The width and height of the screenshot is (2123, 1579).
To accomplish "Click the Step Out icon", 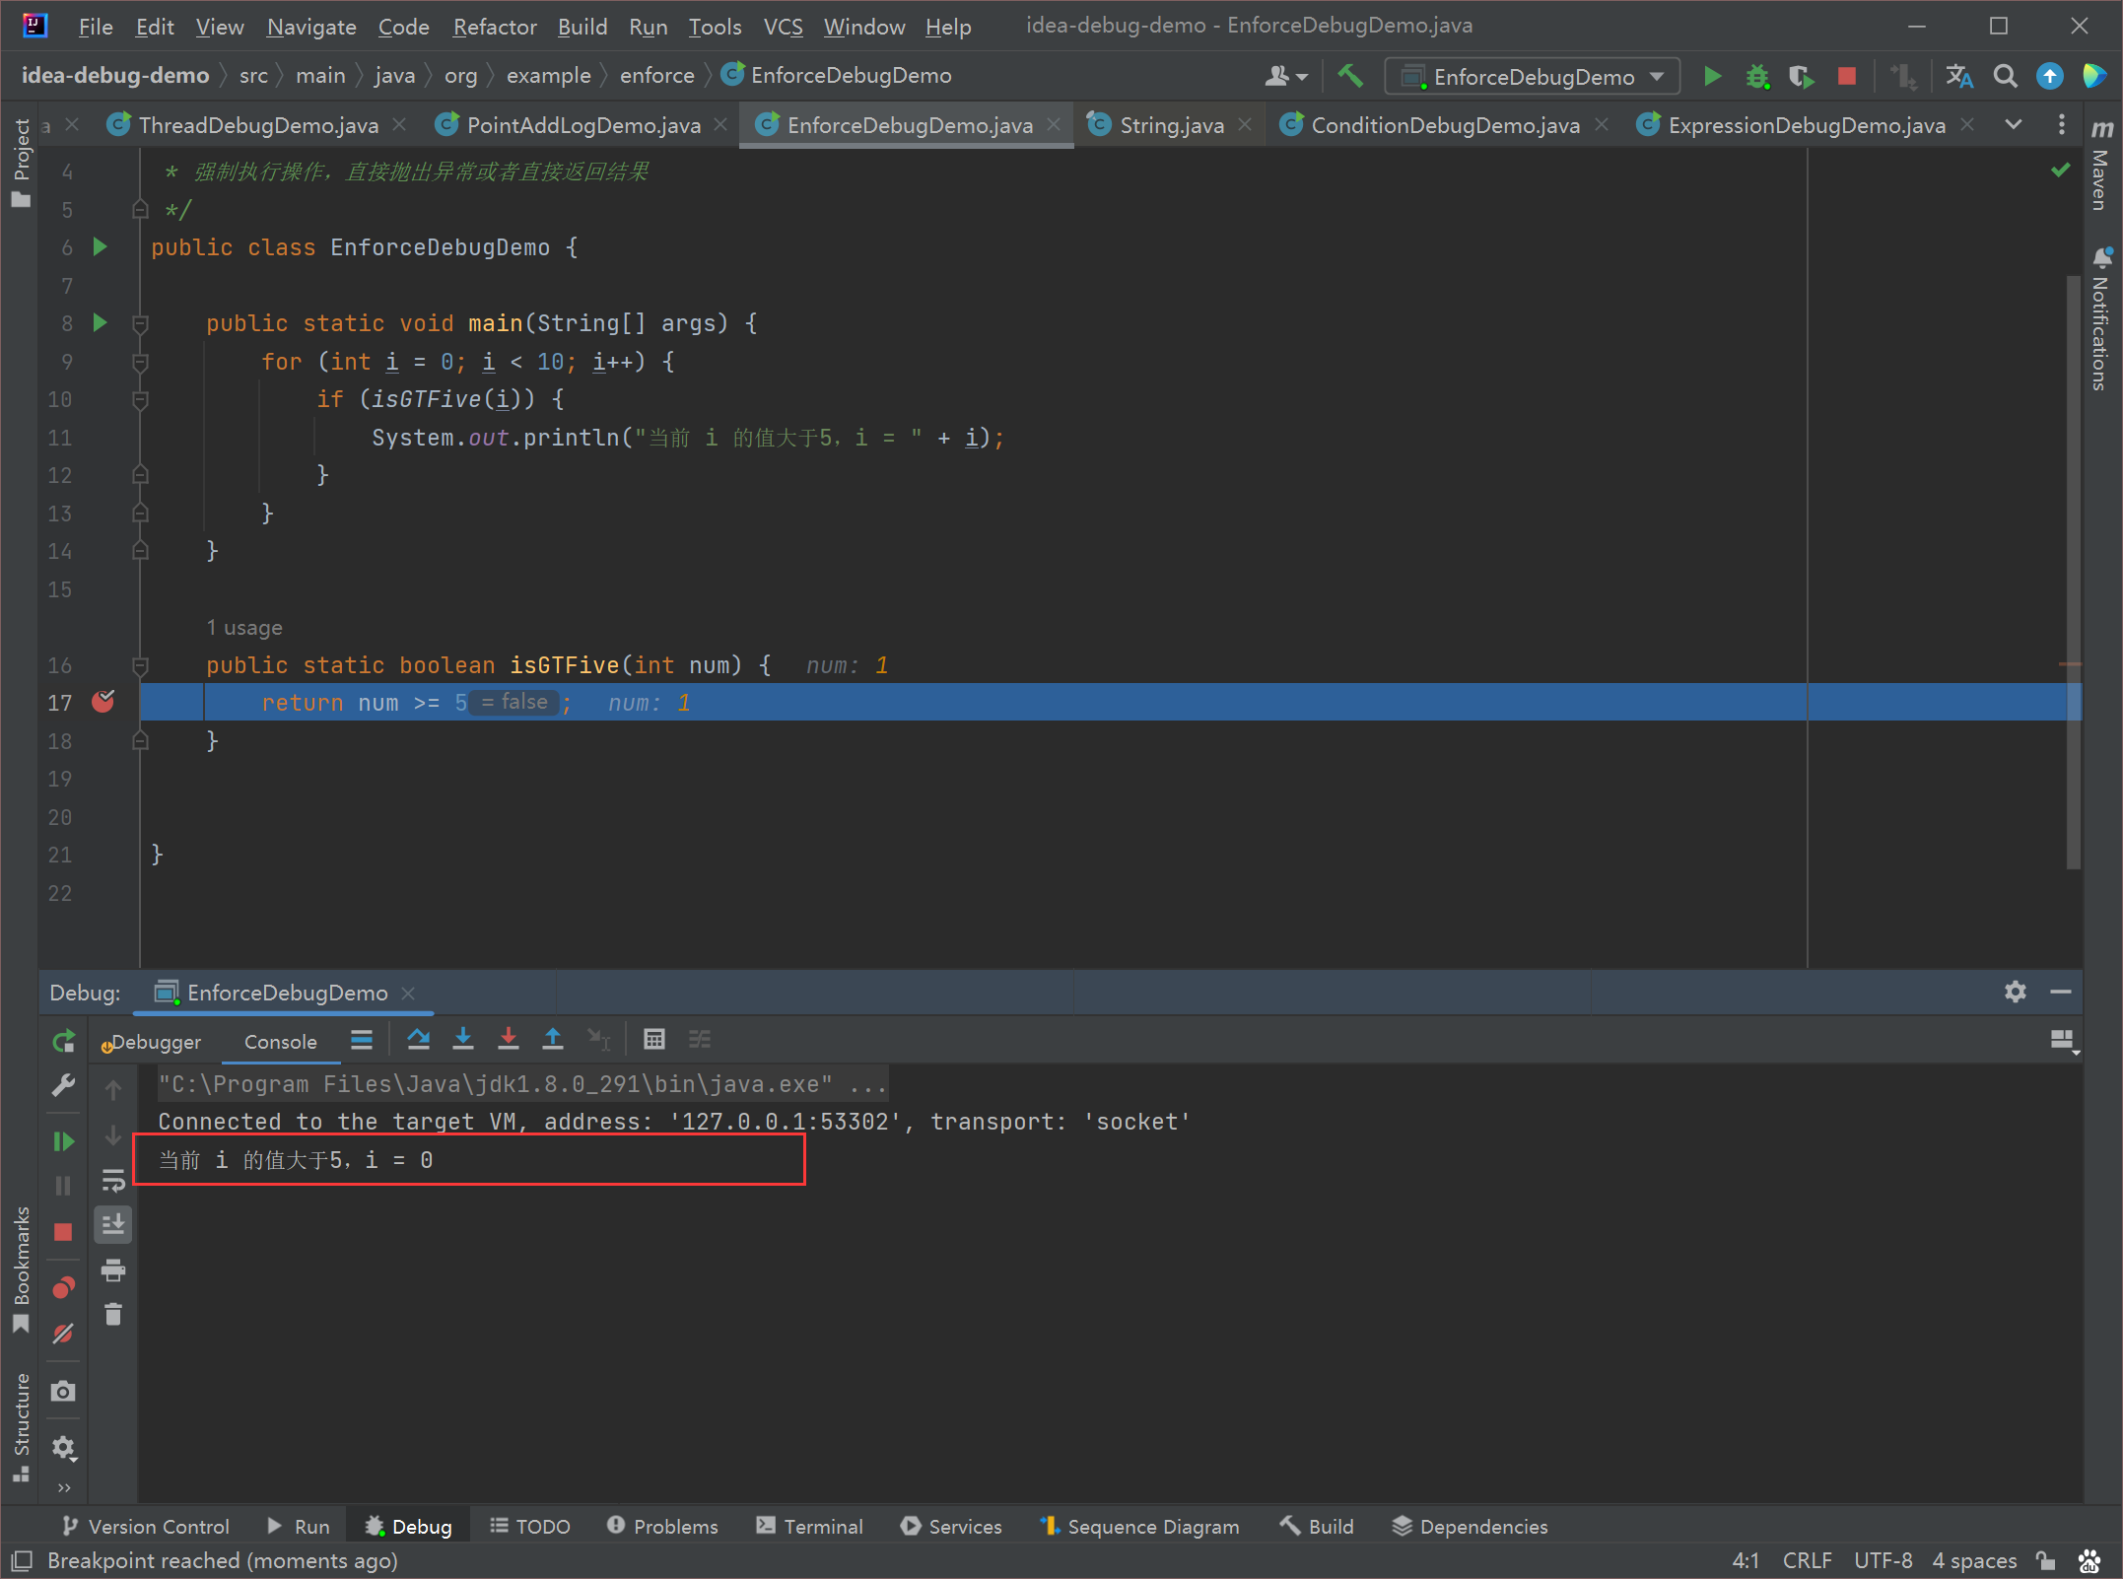I will (553, 1039).
